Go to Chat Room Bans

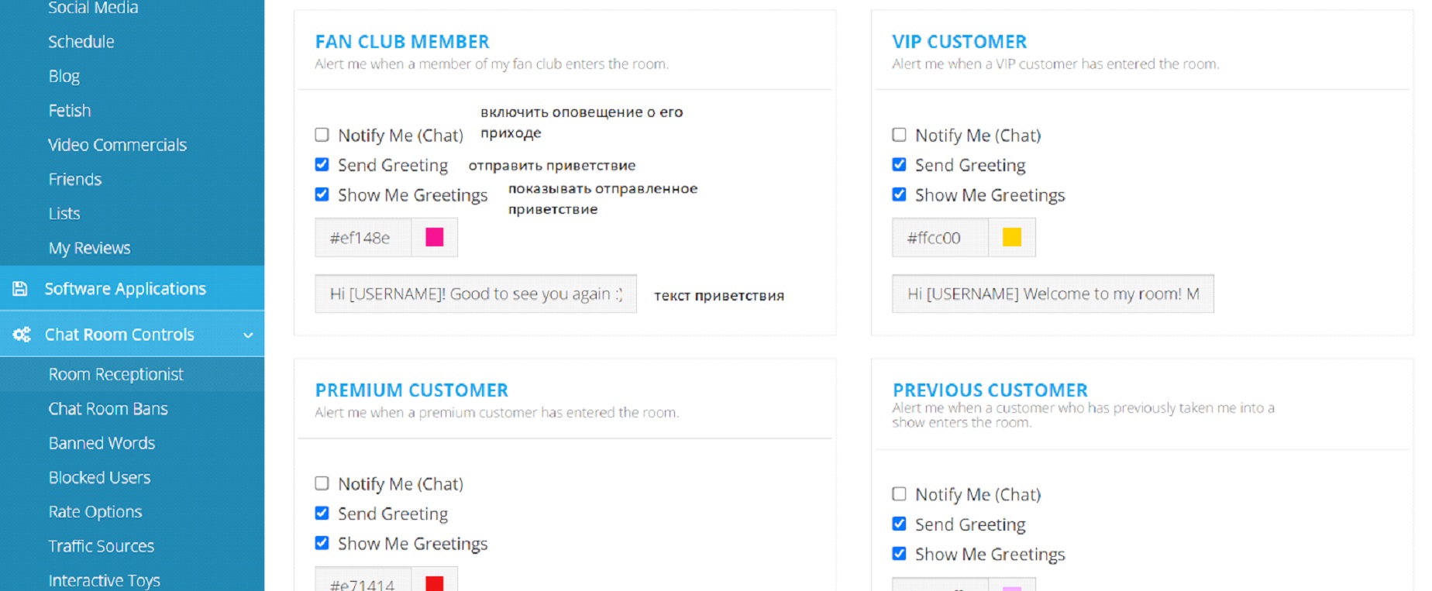click(x=108, y=409)
